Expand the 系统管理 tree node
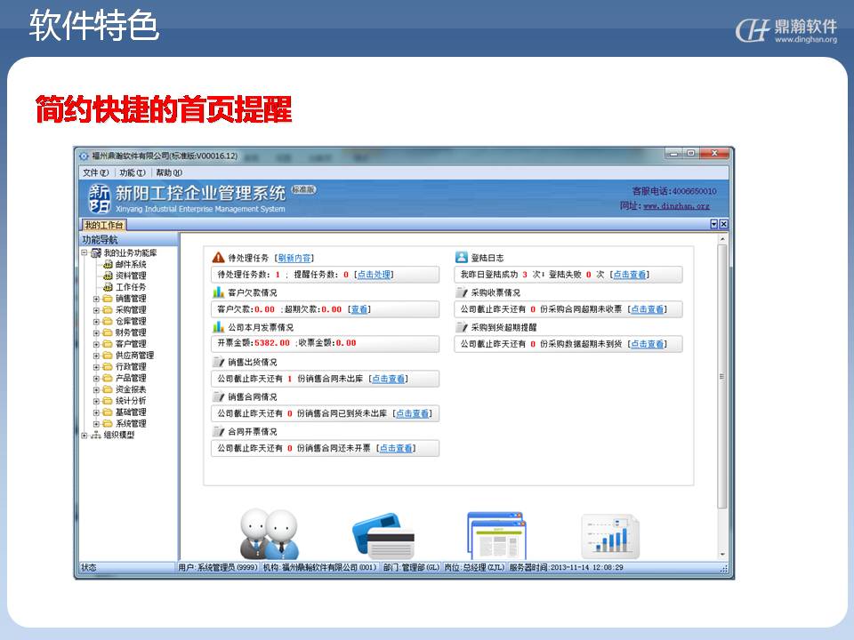Image resolution: width=854 pixels, height=640 pixels. pos(96,424)
